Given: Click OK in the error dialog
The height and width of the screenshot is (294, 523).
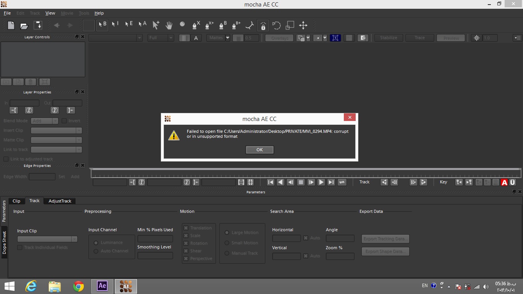Looking at the screenshot, I should click(260, 150).
